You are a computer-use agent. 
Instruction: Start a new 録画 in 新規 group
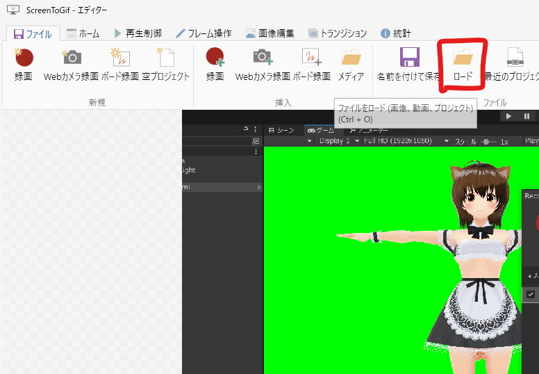[x=24, y=65]
